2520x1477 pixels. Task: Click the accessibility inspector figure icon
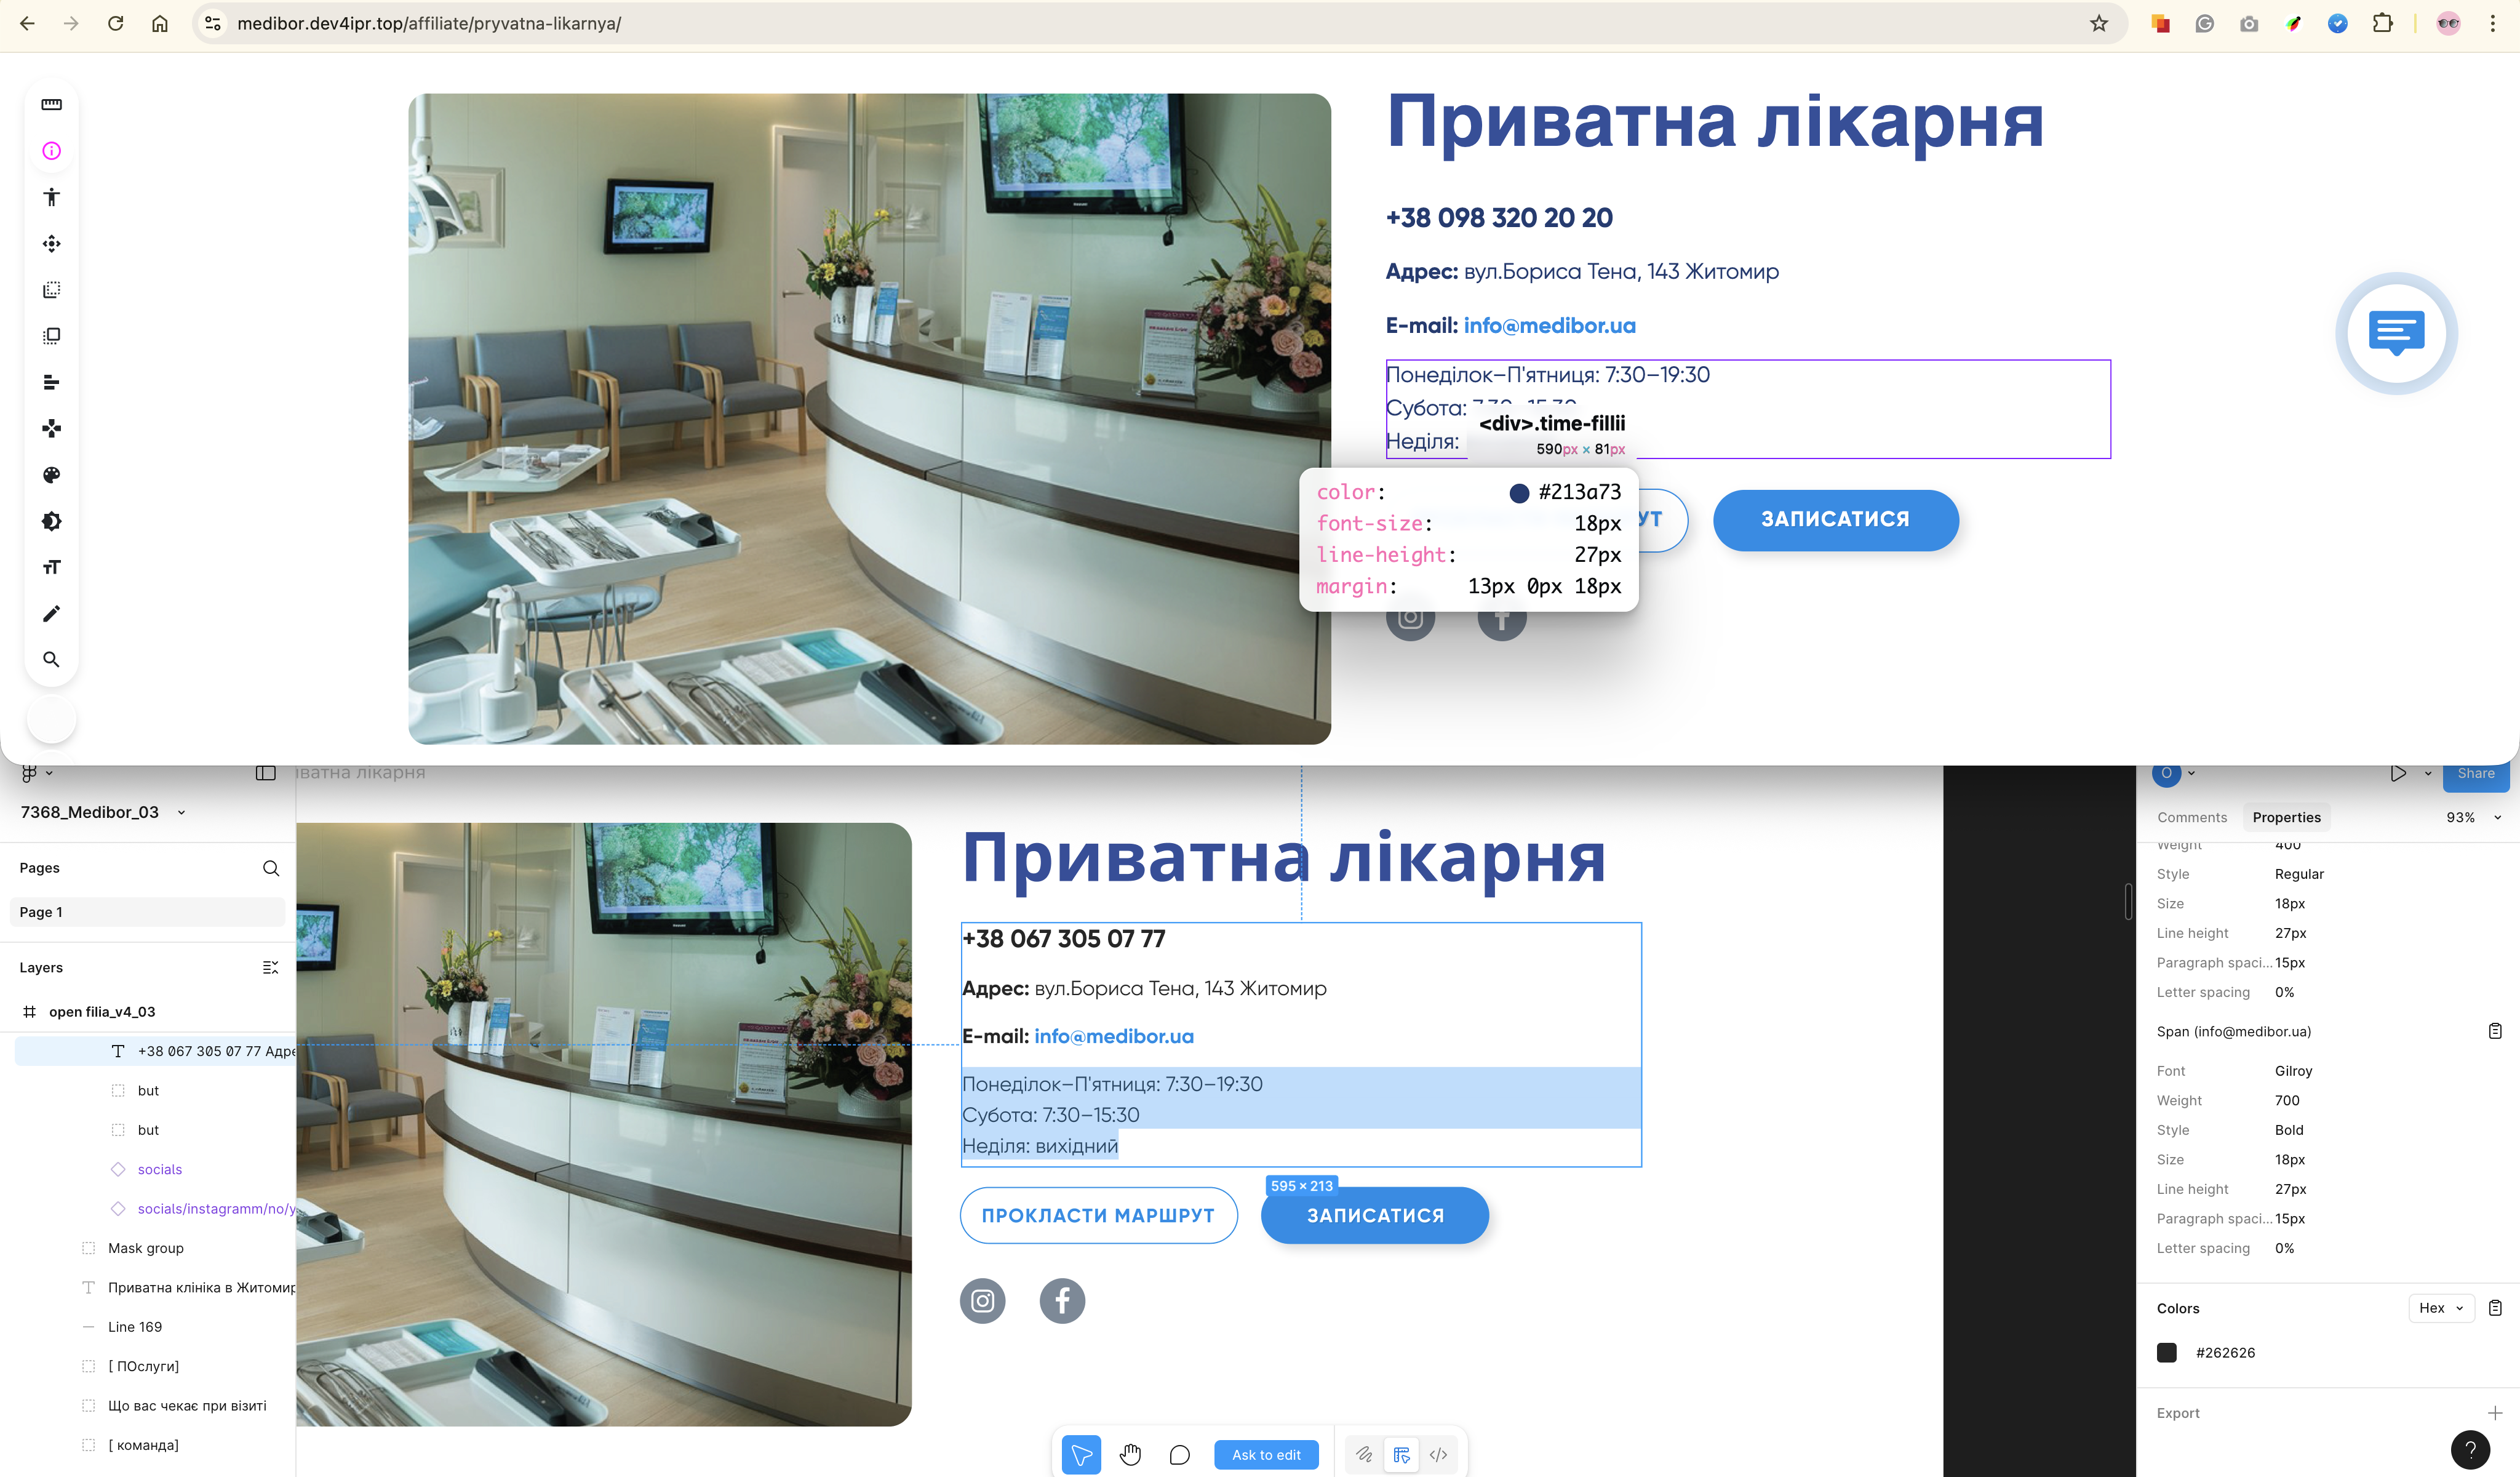pos(51,197)
